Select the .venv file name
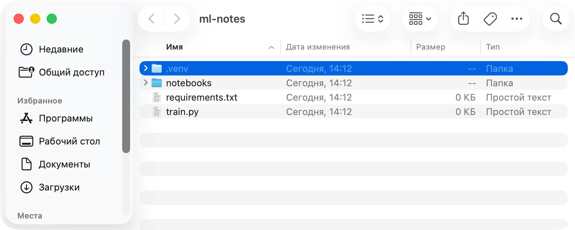575x230 pixels. pyautogui.click(x=177, y=69)
